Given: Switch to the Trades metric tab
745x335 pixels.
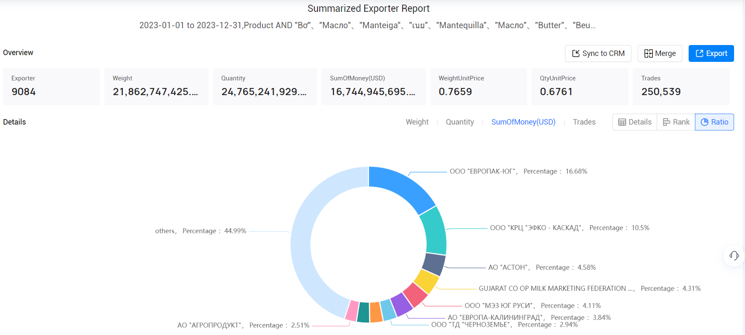Looking at the screenshot, I should coord(584,122).
